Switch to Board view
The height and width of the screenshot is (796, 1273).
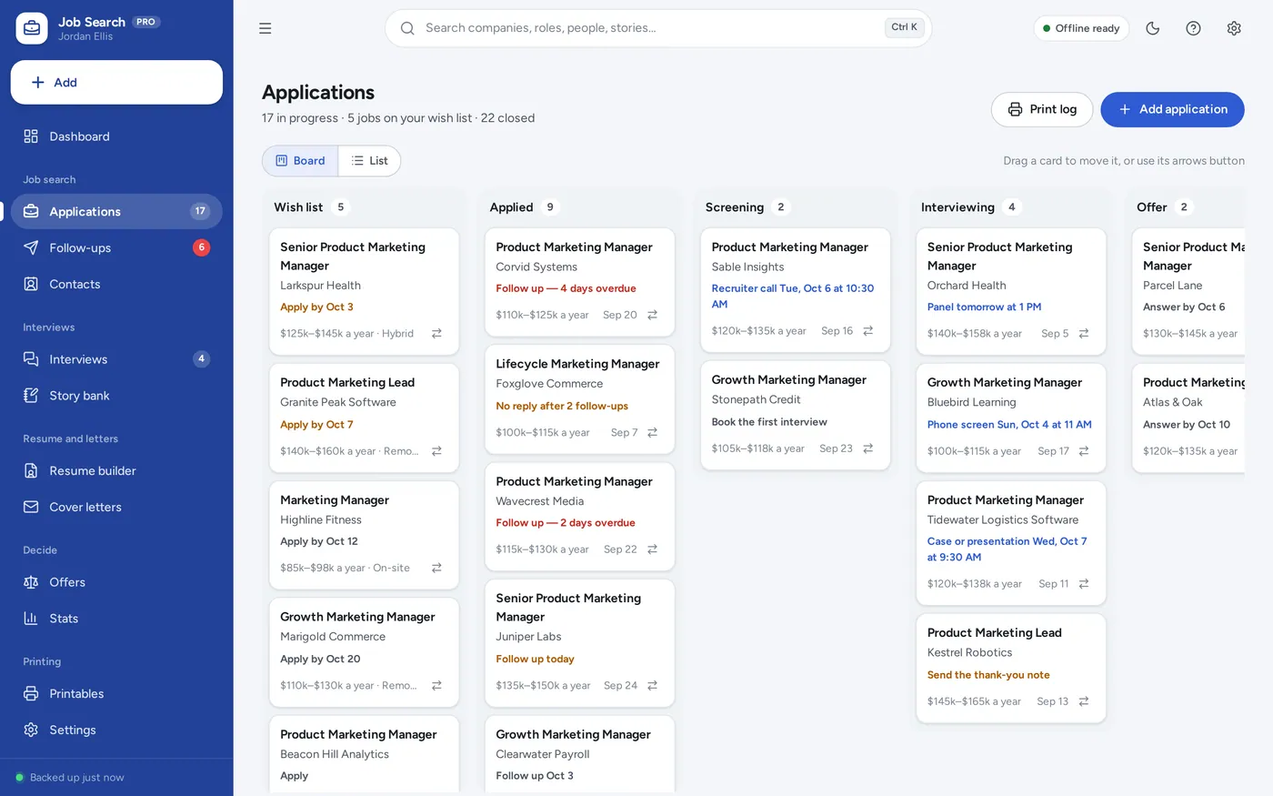300,161
